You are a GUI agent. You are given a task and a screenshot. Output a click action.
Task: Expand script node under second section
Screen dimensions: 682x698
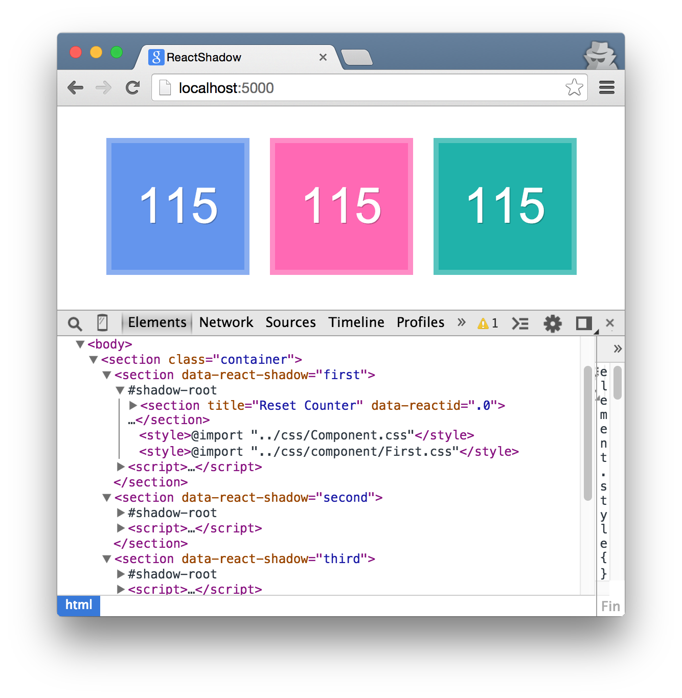pyautogui.click(x=121, y=528)
